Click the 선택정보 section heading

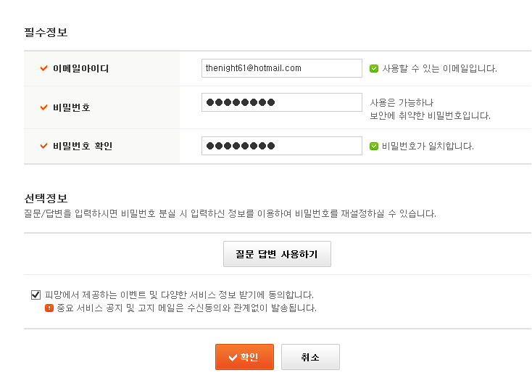46,198
